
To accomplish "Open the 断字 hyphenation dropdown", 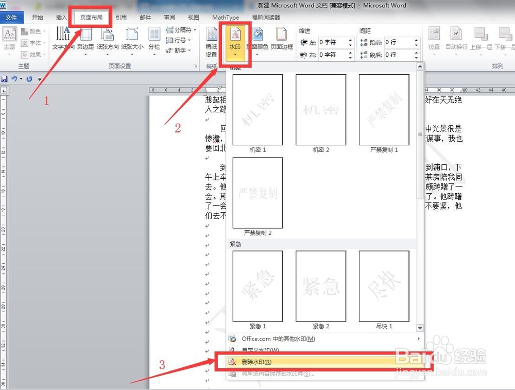I will pos(178,50).
